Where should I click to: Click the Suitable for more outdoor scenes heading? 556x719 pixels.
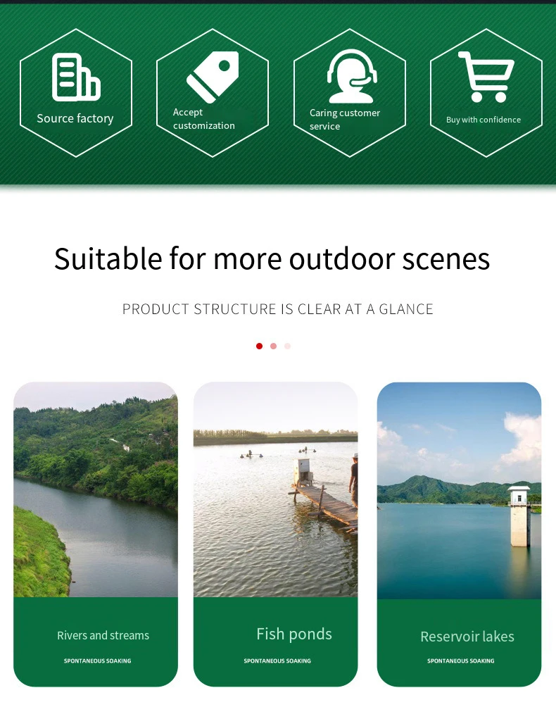(x=272, y=258)
